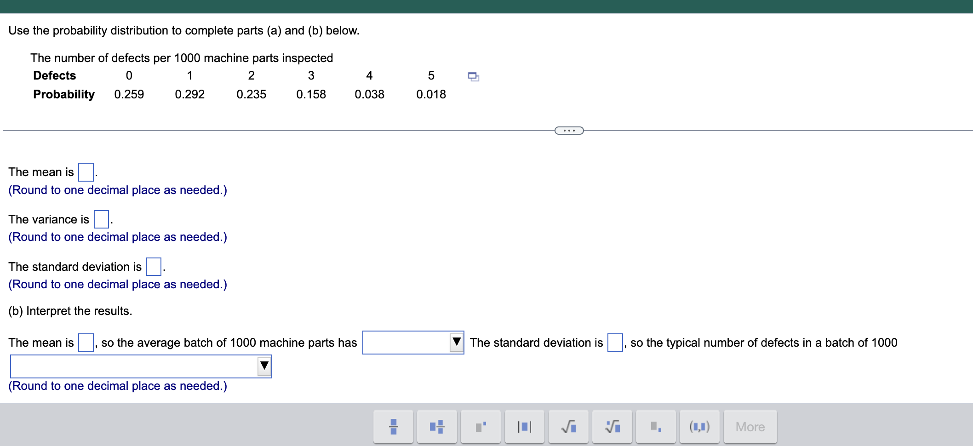Select the probability value 0.235
This screenshot has height=446, width=973.
pos(252,94)
